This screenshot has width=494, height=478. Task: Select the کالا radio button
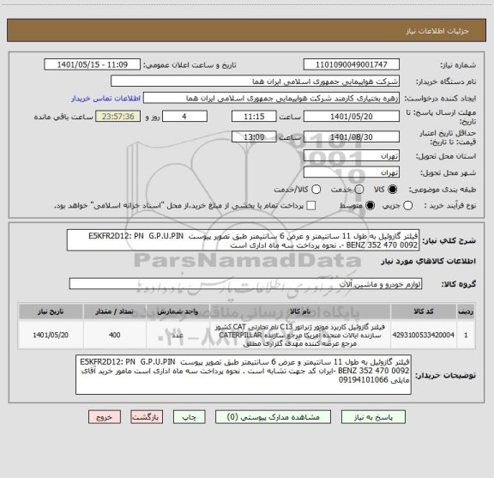[x=393, y=189]
